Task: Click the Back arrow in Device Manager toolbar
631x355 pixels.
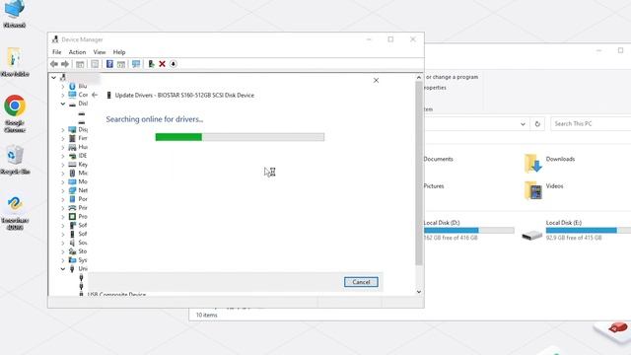Action: coord(54,64)
